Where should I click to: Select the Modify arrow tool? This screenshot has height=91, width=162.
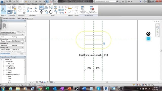tap(3, 10)
